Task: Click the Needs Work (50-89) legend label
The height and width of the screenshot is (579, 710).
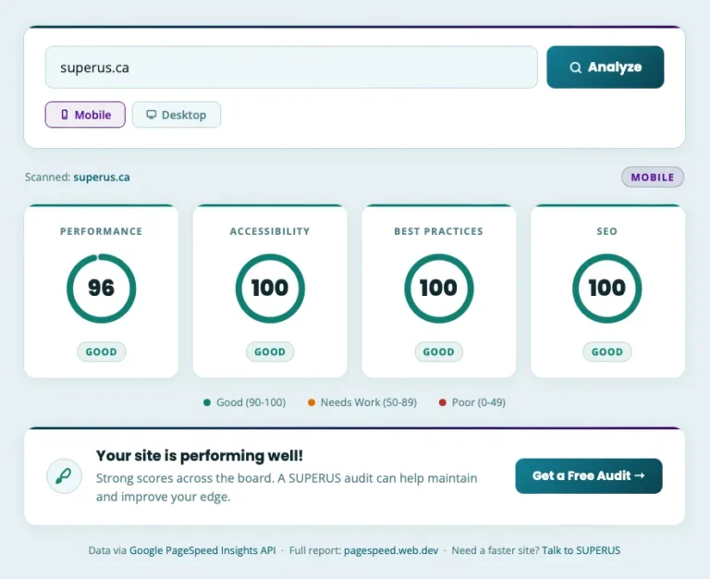Action: pyautogui.click(x=369, y=402)
